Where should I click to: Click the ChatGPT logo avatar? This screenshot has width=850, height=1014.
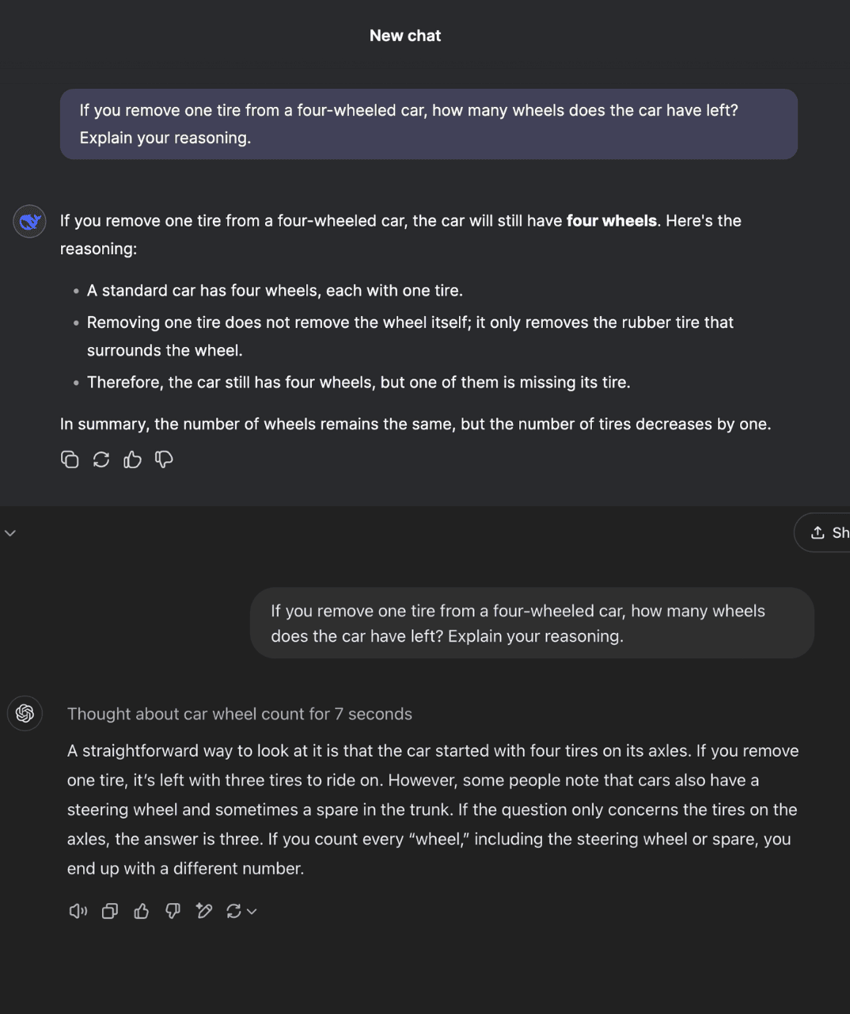click(25, 714)
